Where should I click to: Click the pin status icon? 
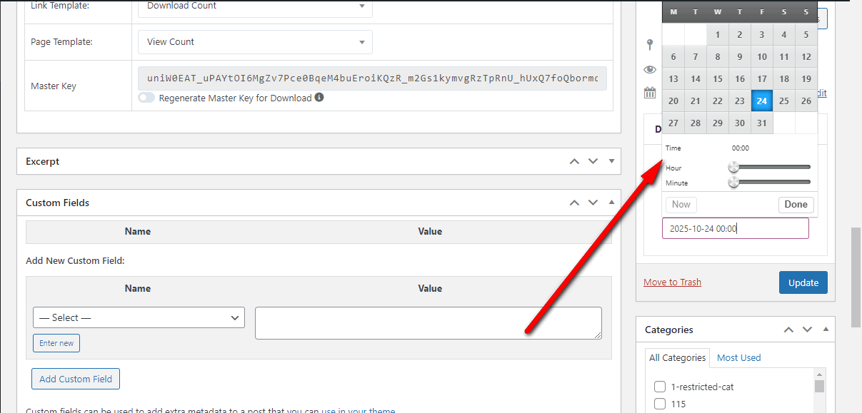(650, 46)
